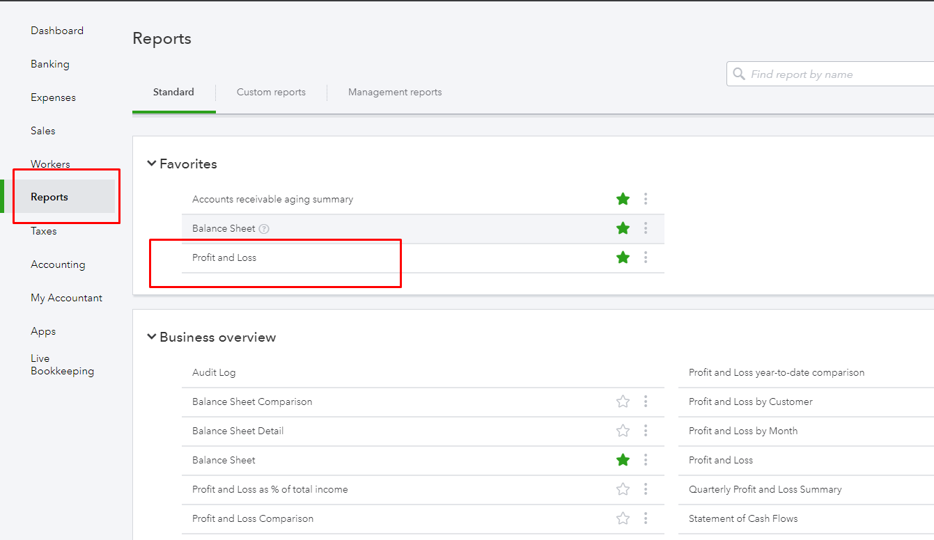
Task: Star Balance Sheet Comparison as a favorite
Action: (622, 402)
